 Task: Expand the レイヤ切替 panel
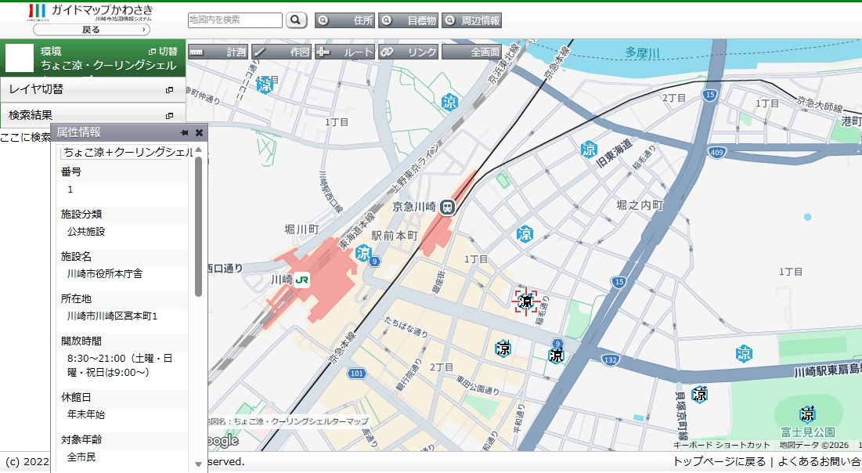(92, 89)
